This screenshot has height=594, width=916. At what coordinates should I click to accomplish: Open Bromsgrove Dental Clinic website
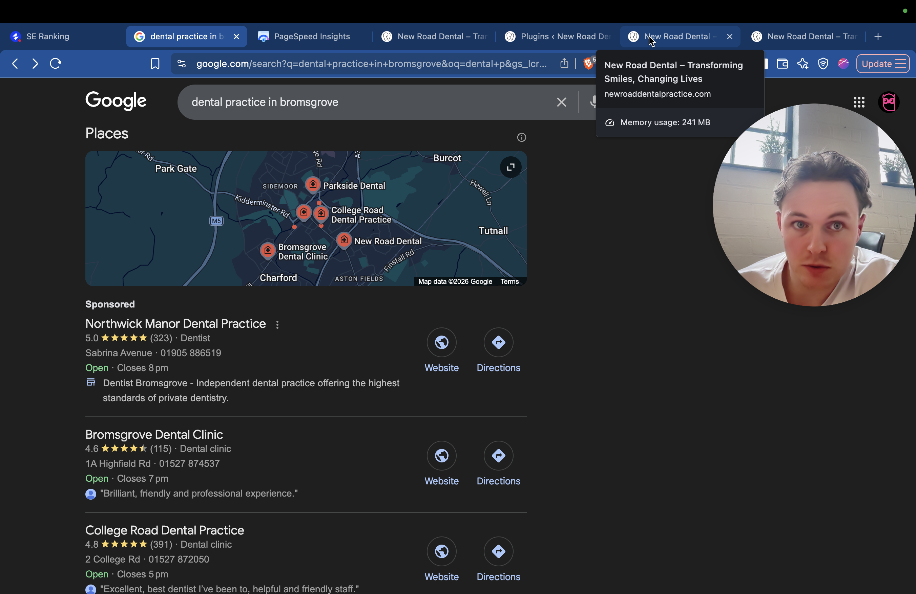click(441, 456)
